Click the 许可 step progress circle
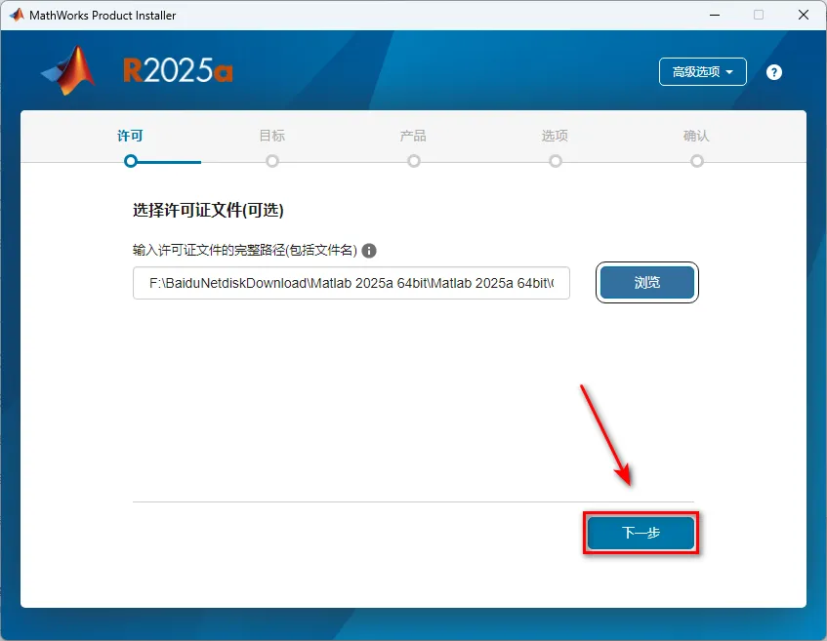Image resolution: width=827 pixels, height=641 pixels. 131,161
